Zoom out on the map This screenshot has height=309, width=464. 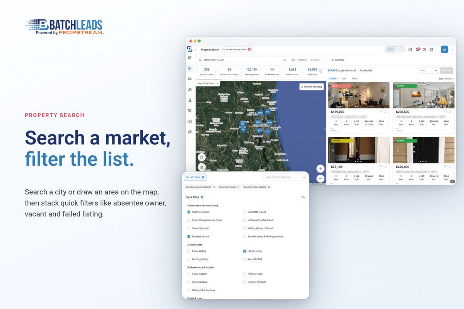click(320, 178)
